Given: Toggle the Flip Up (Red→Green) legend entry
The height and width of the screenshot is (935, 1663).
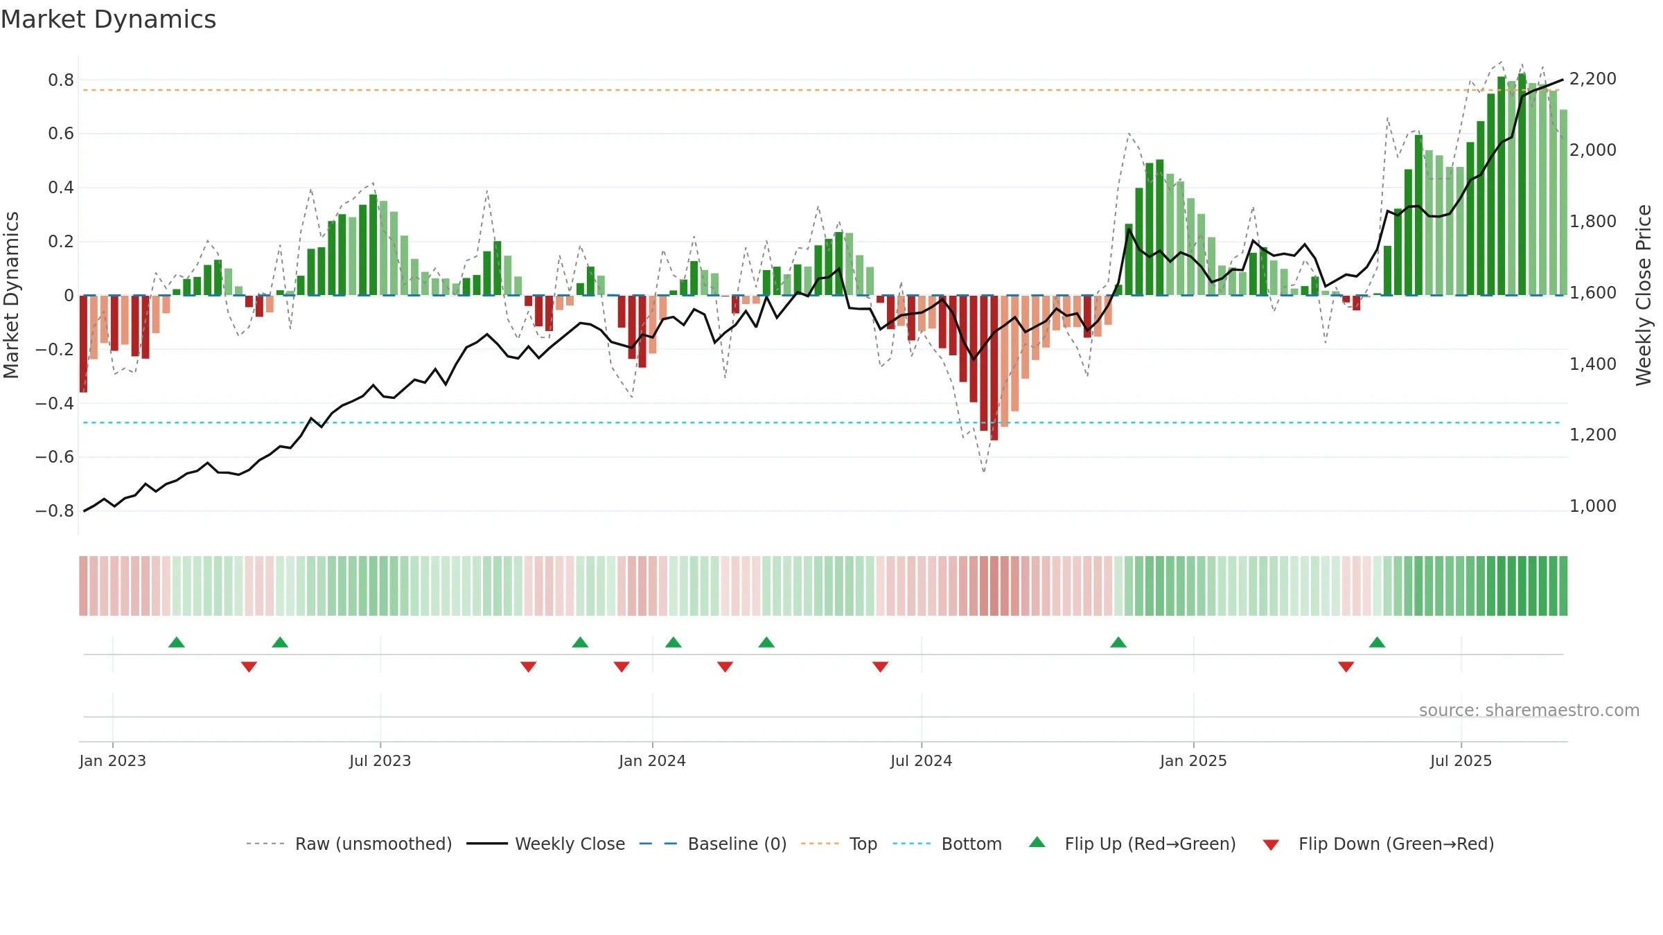Looking at the screenshot, I should coord(1133,844).
